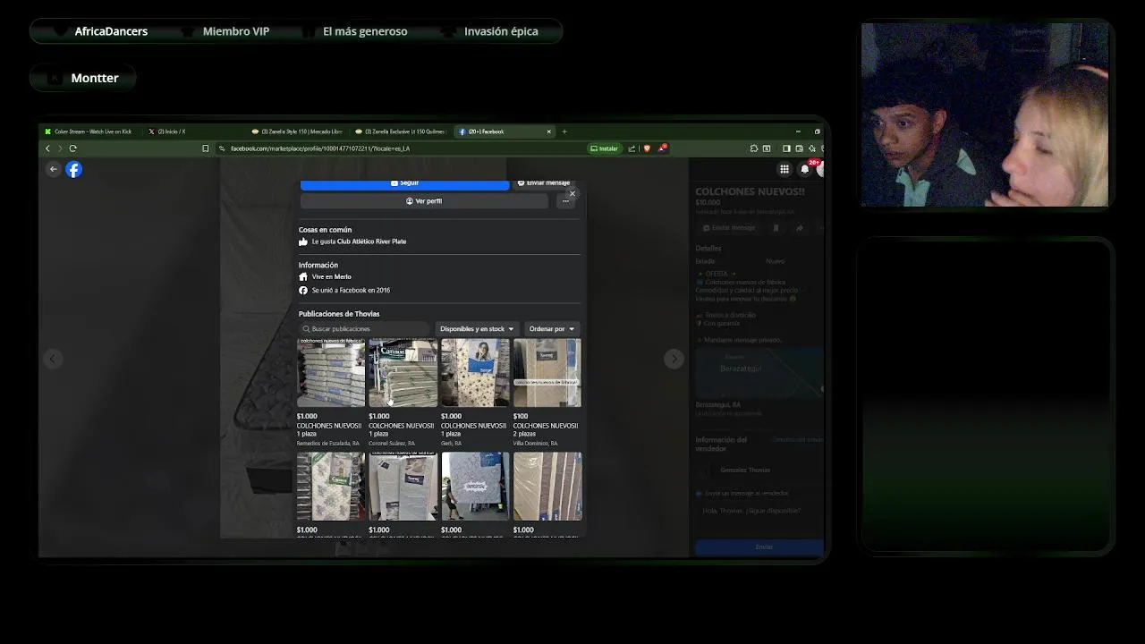The image size is (1145, 644).
Task: Open the three-dots more options button
Action: pyautogui.click(x=565, y=201)
